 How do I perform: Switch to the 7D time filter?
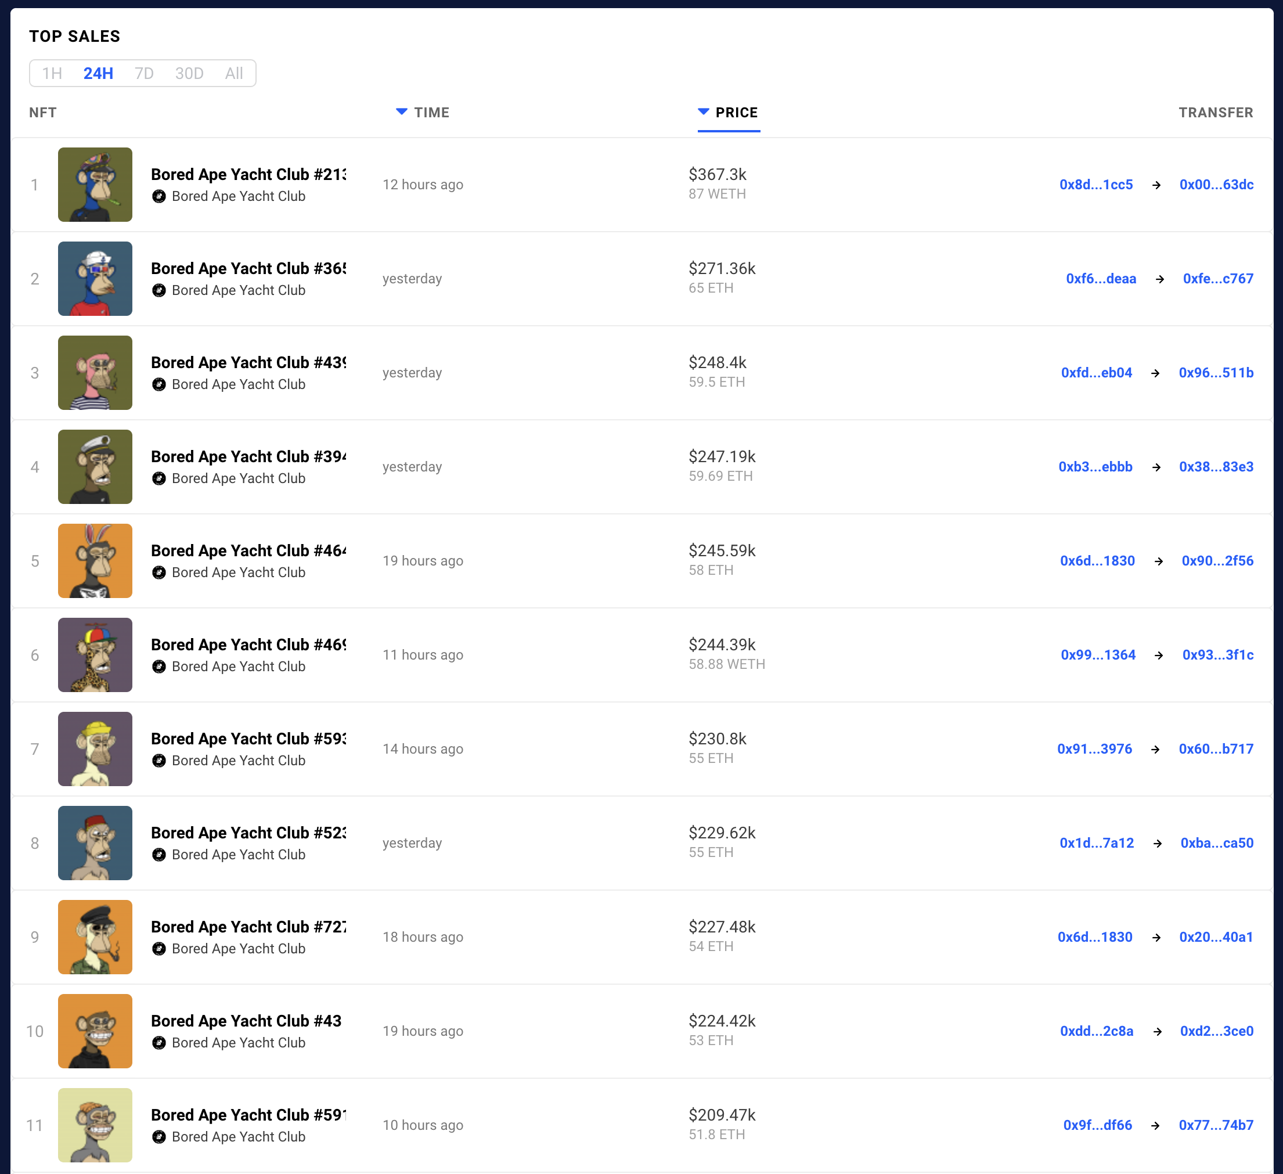[x=145, y=73]
